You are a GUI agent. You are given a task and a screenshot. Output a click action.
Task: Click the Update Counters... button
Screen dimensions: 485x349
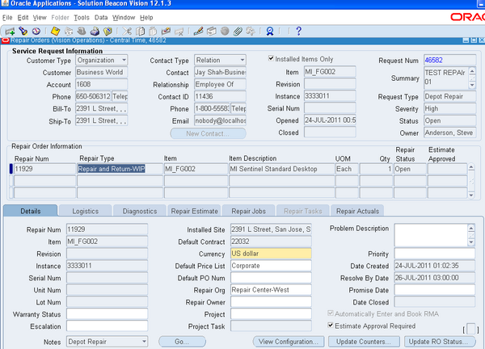coord(364,342)
